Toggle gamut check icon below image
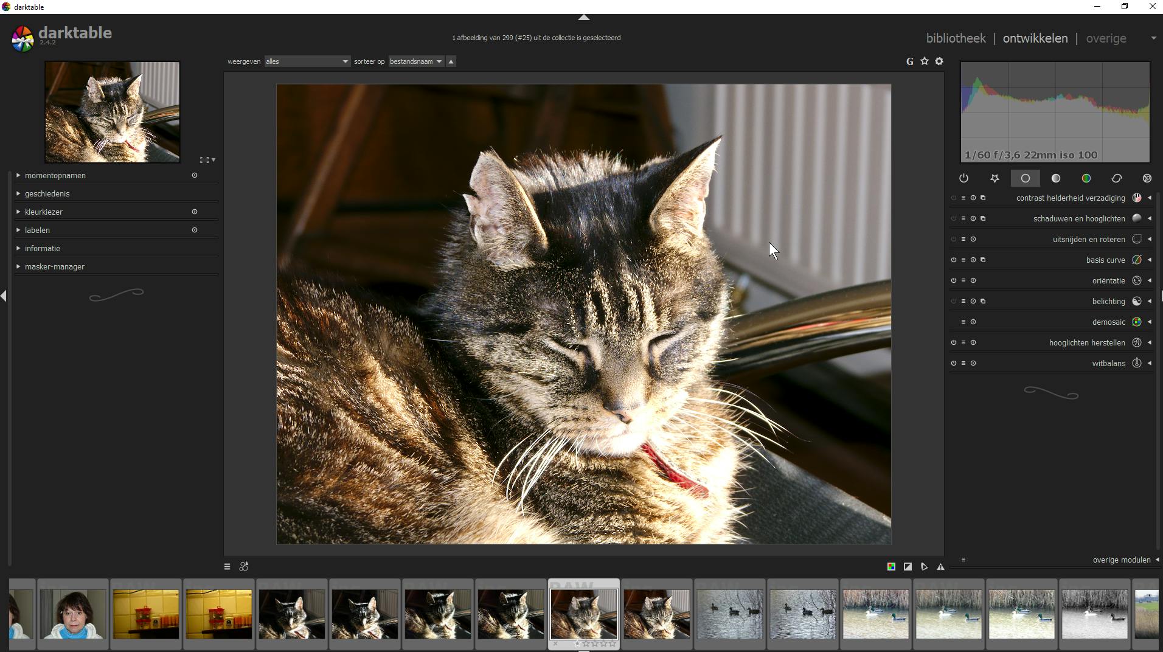This screenshot has height=652, width=1163. click(940, 567)
